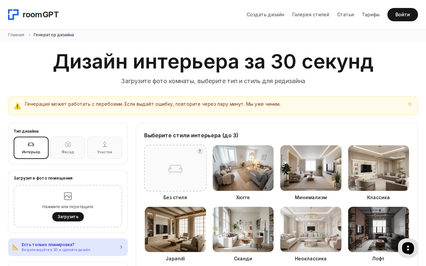Open the Тарифы menu item
This screenshot has width=426, height=266.
tap(370, 15)
